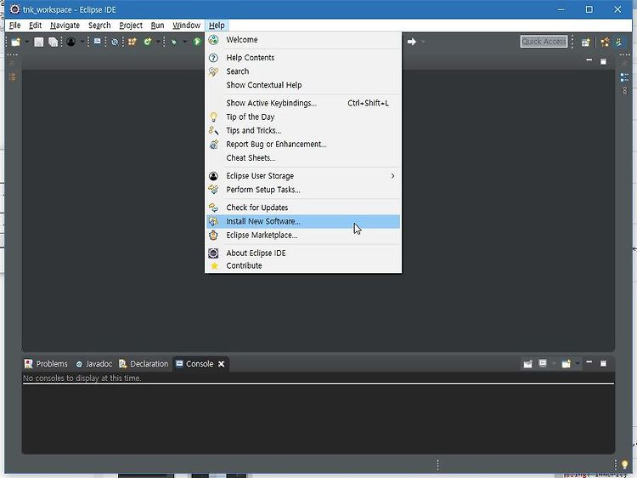
Task: Minimize the editor area panel
Action: tap(589, 60)
